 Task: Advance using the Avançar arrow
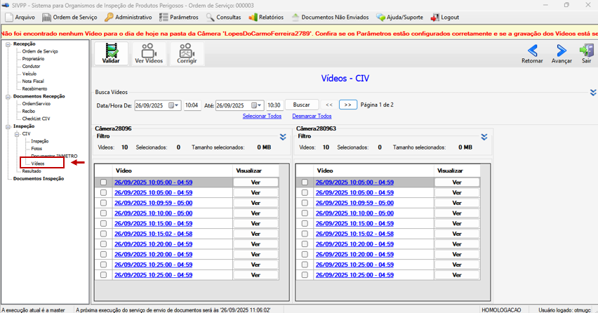coord(562,51)
